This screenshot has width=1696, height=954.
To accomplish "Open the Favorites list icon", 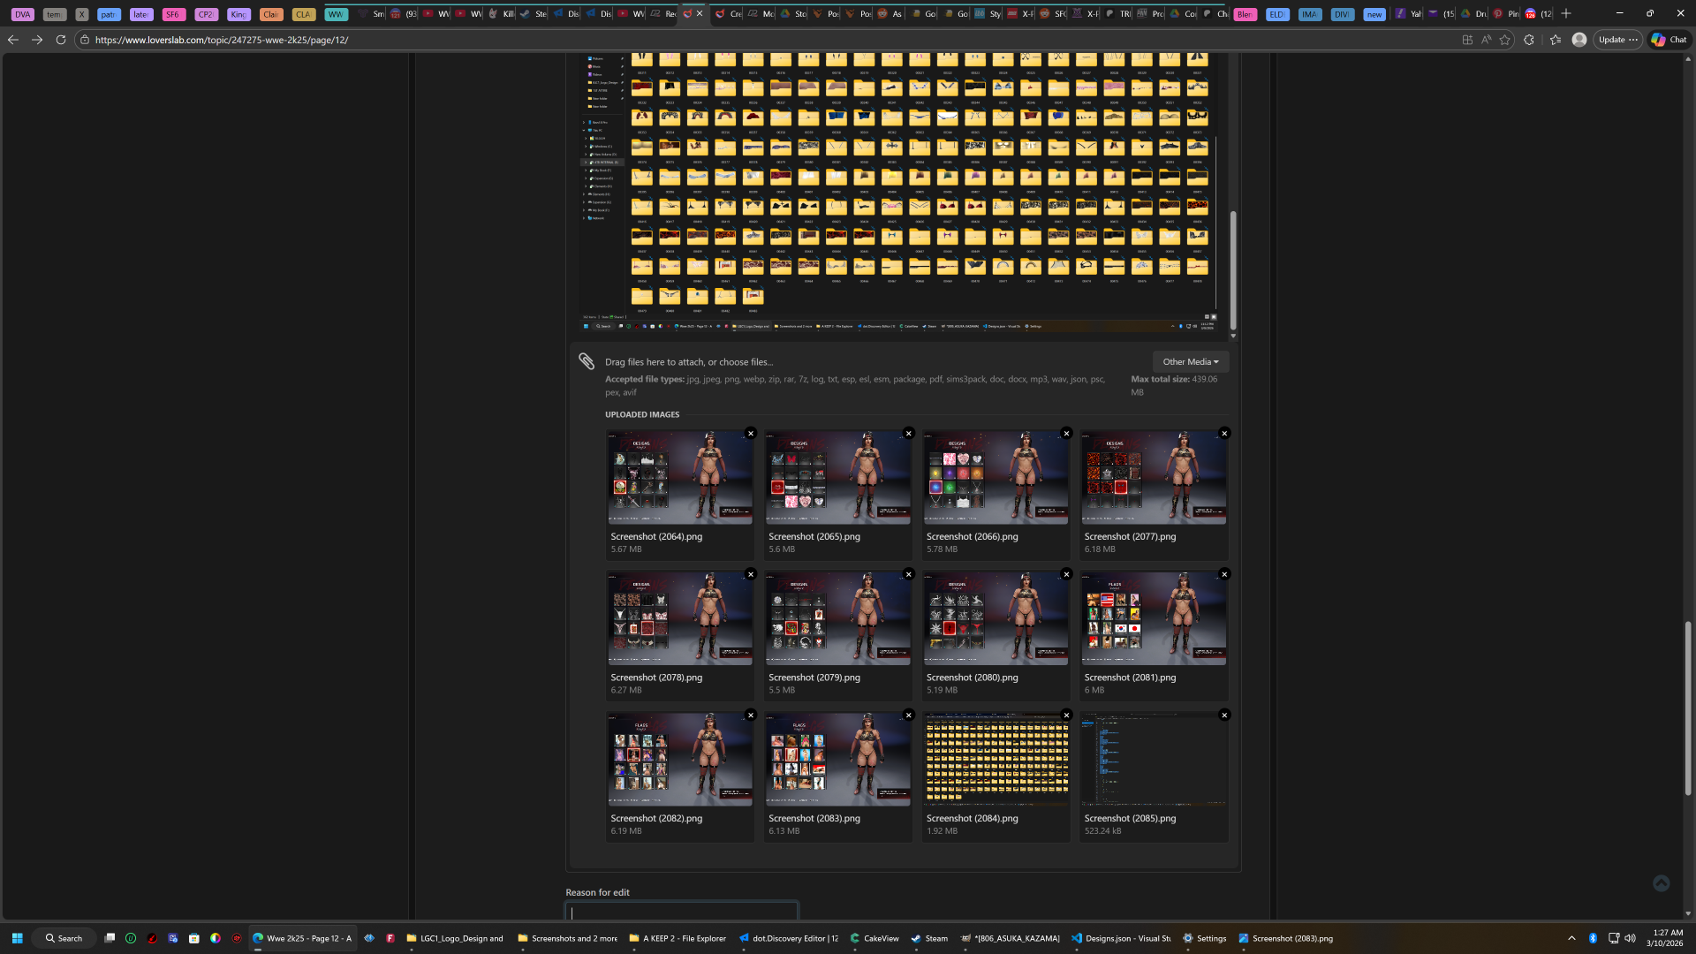I will pyautogui.click(x=1556, y=40).
